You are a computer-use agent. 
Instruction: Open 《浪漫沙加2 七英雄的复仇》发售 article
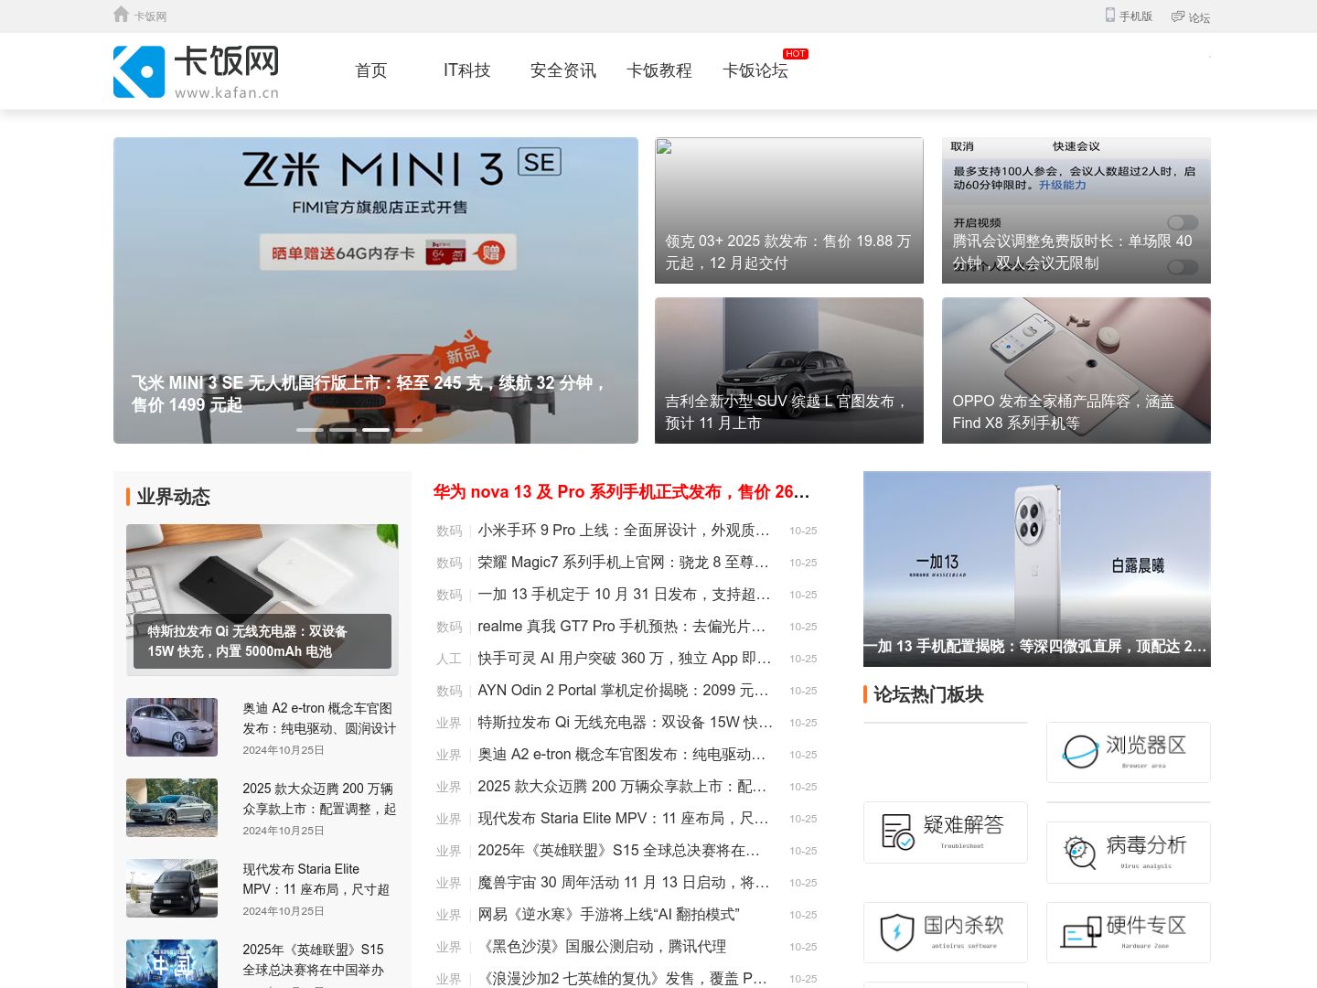623,979
